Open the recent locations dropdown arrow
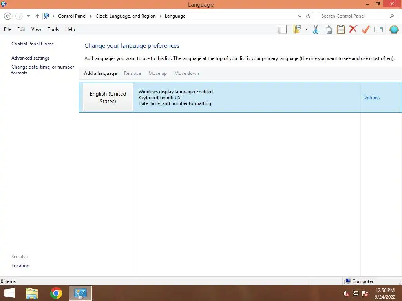 click(x=28, y=16)
